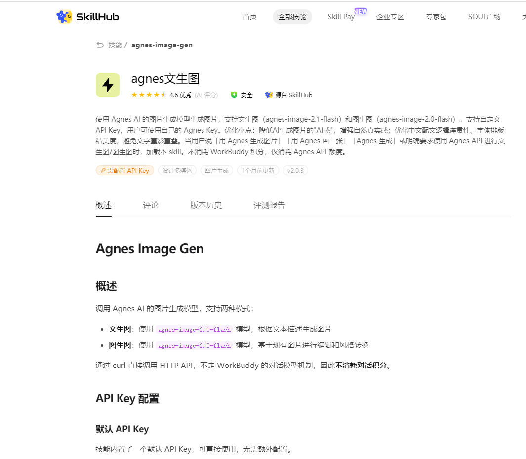Click the SkillHub logo icon
Viewport: 526px width, 459px height.
pyautogui.click(x=64, y=17)
